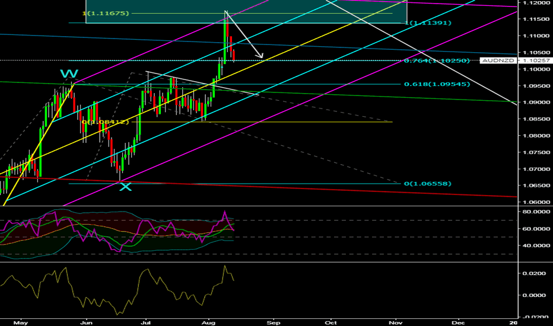The width and height of the screenshot is (553, 326).
Task: Click the Dec date on time axis
Action: tap(458, 322)
